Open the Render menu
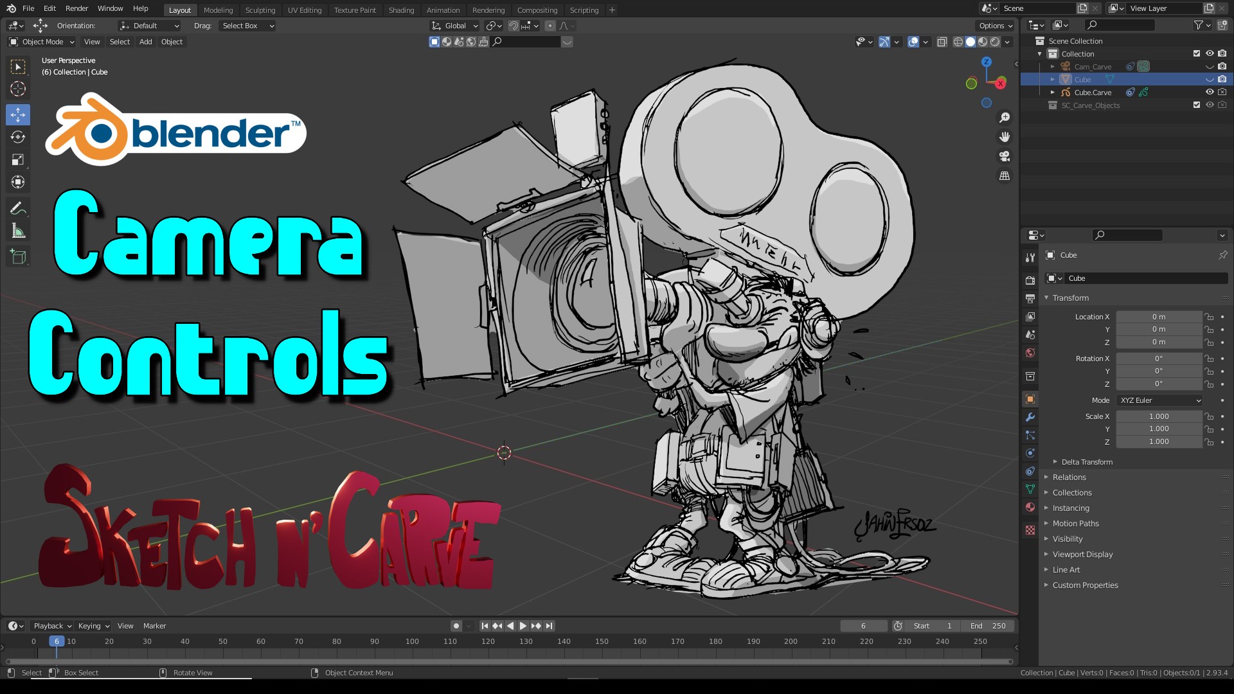Viewport: 1234px width, 694px height. point(76,8)
